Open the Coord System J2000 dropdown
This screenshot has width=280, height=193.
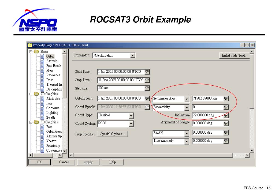click(131, 124)
